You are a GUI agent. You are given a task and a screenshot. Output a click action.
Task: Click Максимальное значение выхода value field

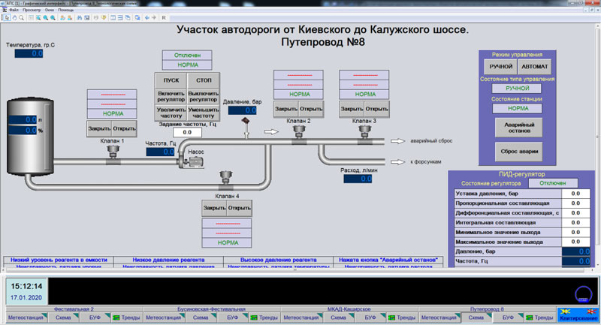pos(575,242)
